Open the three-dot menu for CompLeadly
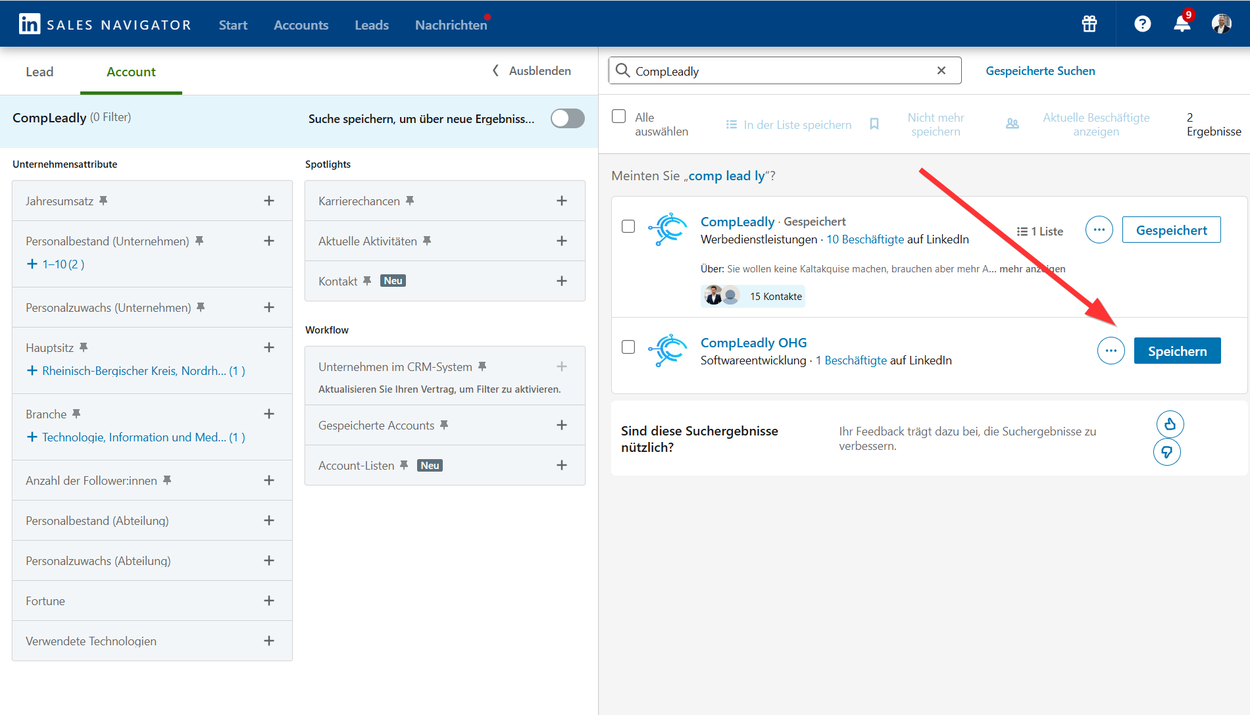1250x715 pixels. pyautogui.click(x=1099, y=230)
